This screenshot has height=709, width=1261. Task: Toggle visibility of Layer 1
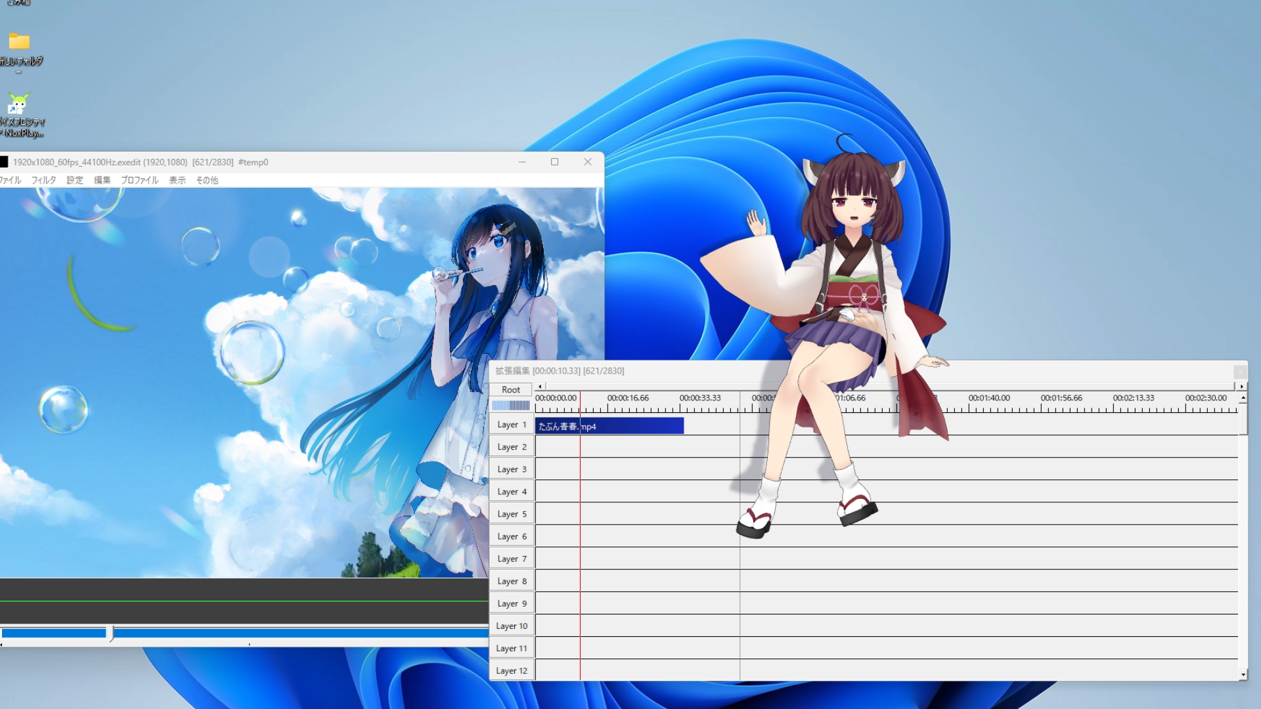click(x=511, y=425)
